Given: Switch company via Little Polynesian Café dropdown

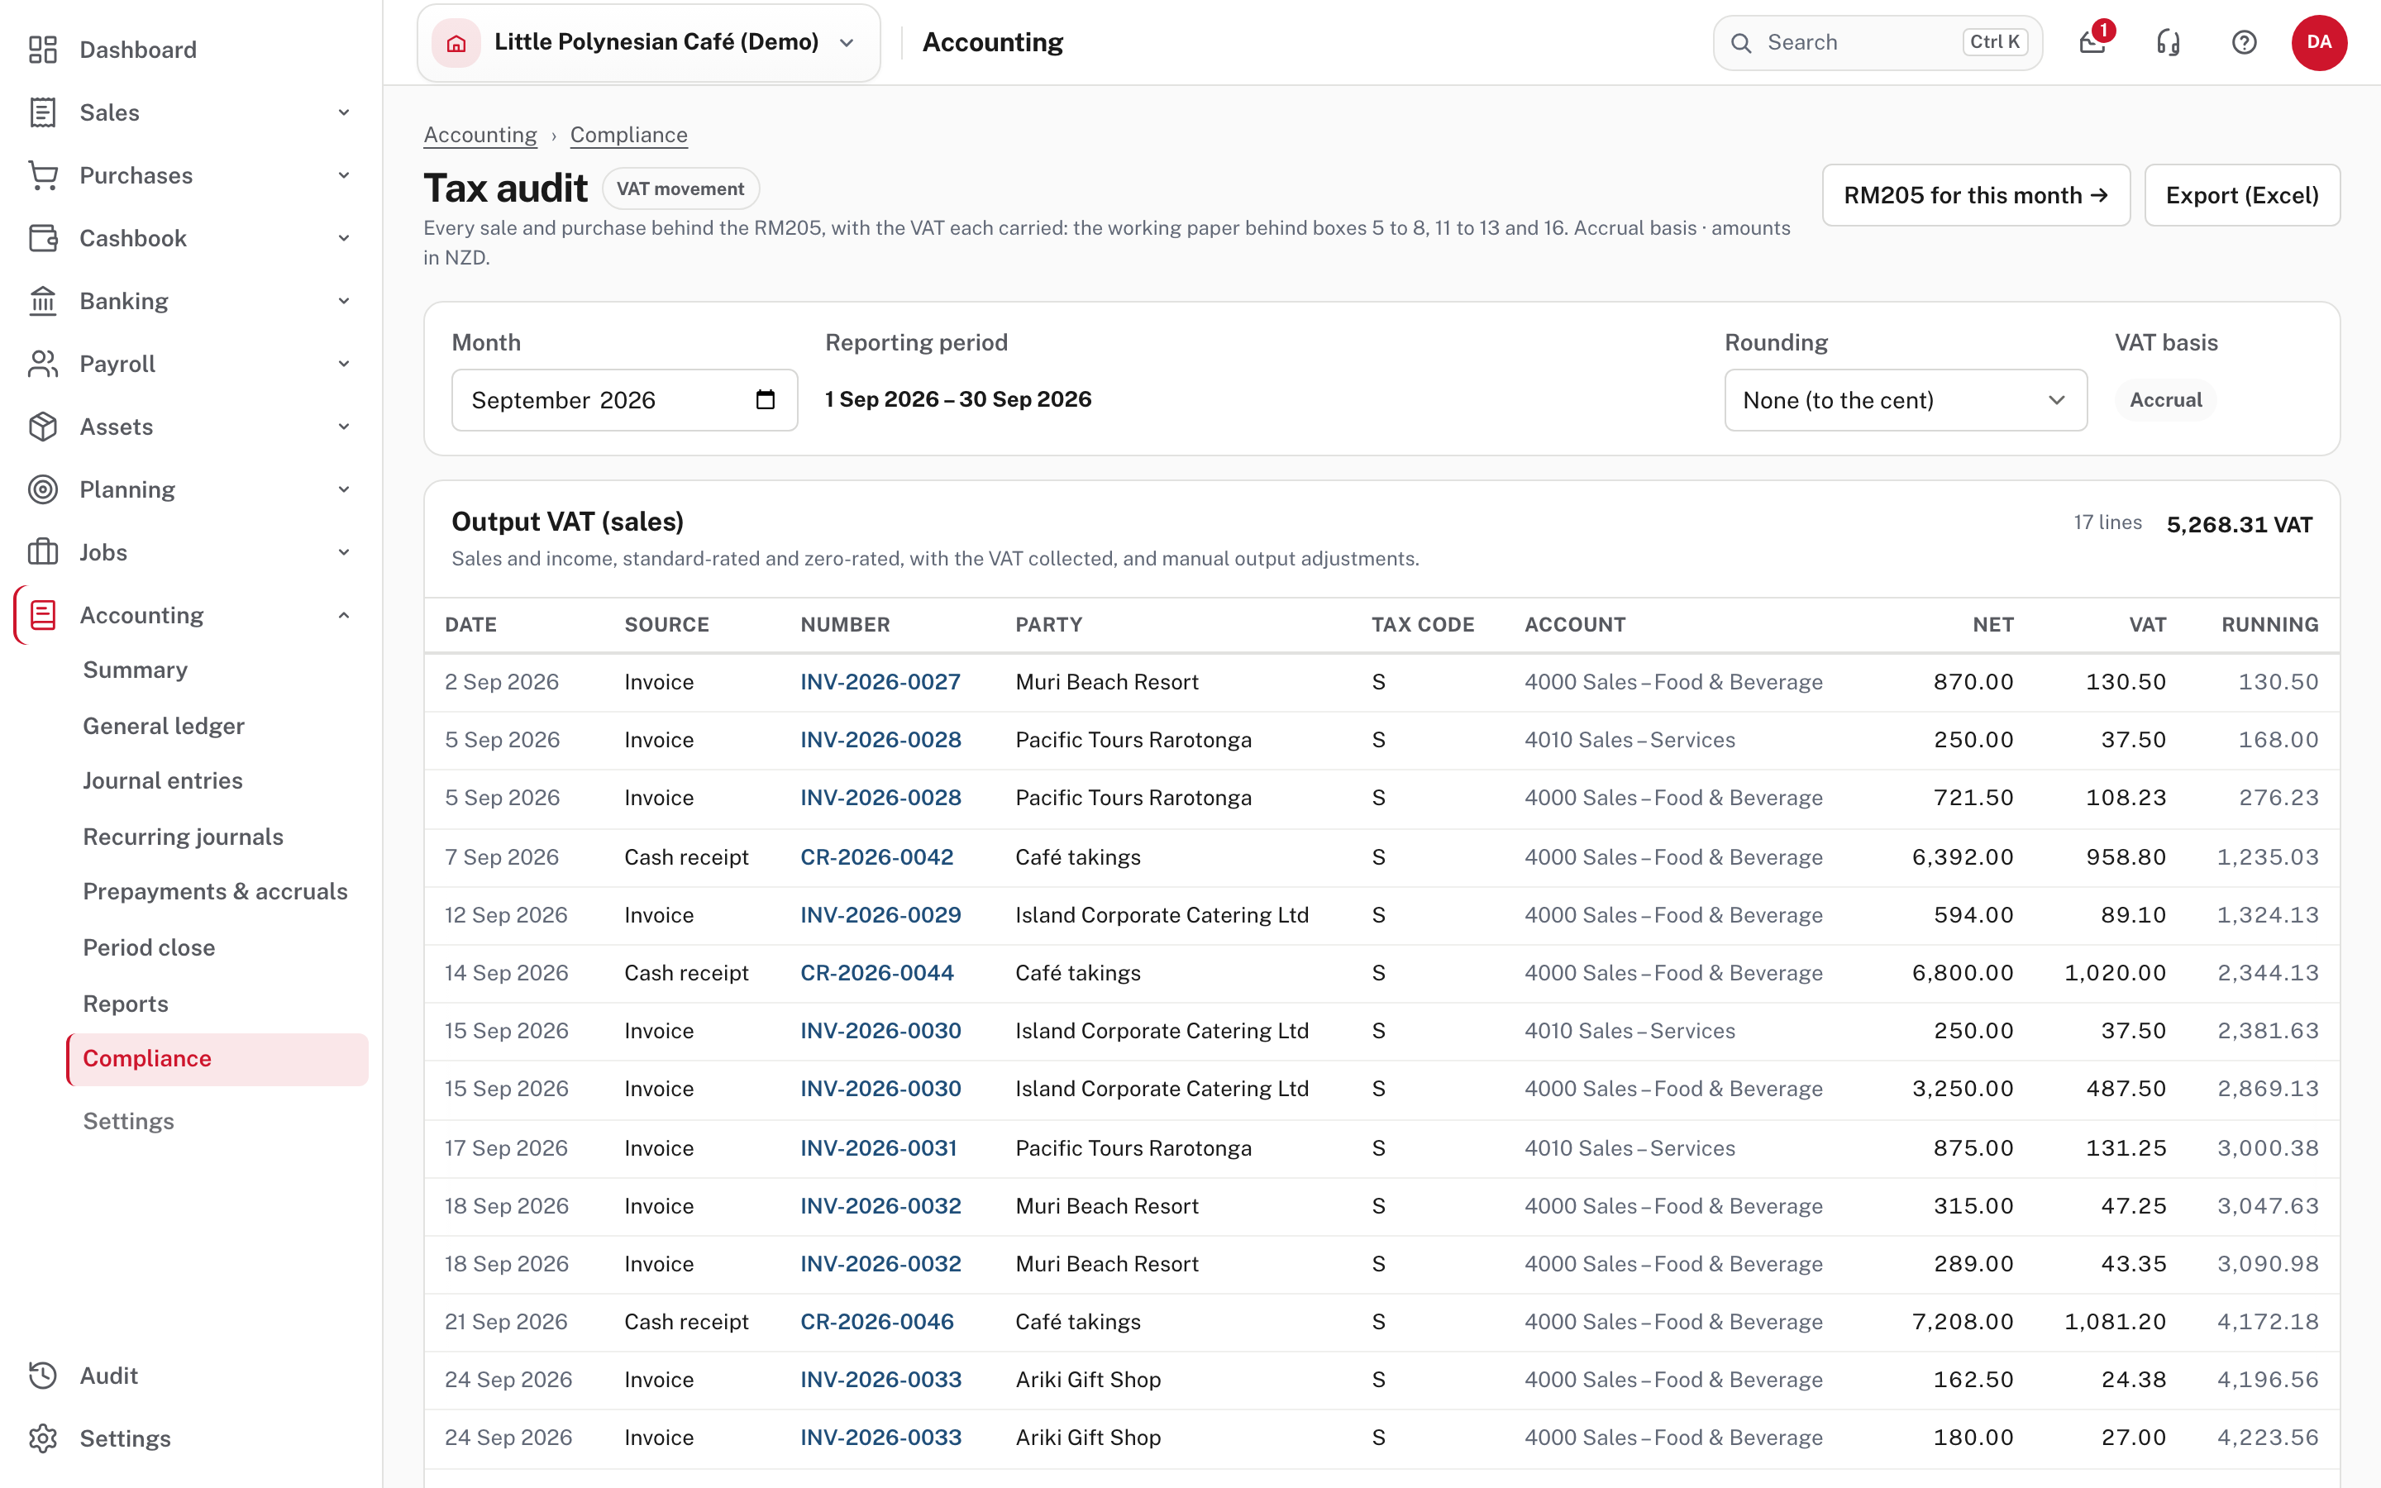Looking at the screenshot, I should 648,42.
